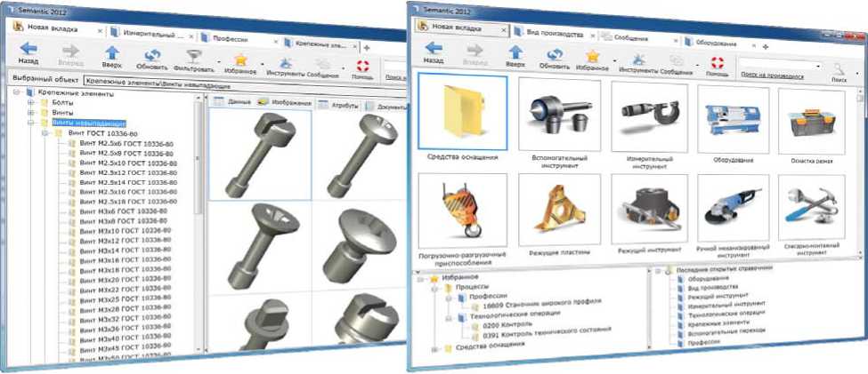This screenshot has height=374, width=868.
Task: Click Помощь lifebuoy in right window
Action: [x=718, y=62]
